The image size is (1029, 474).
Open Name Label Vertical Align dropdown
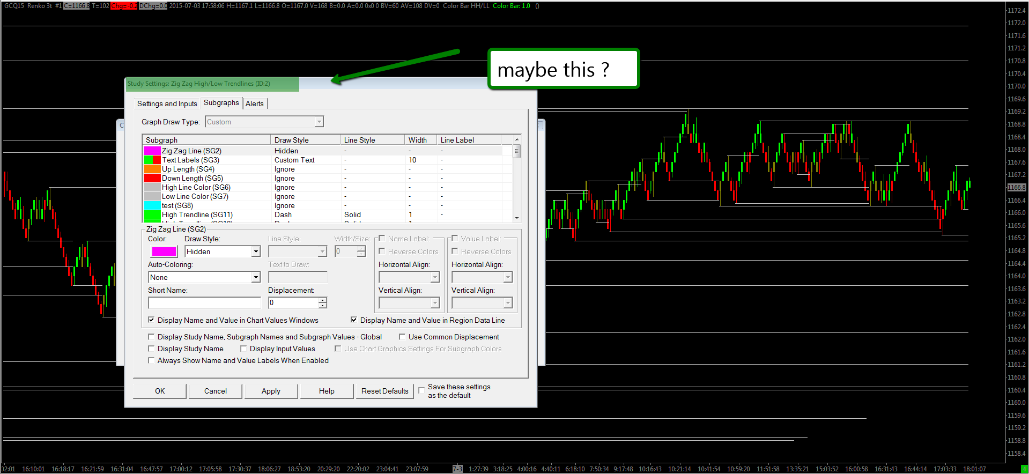pos(409,303)
